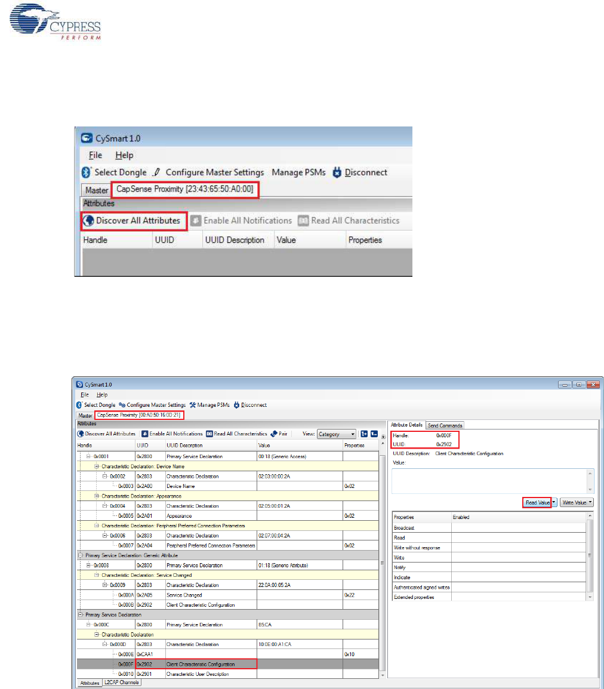The image size is (604, 689).
Task: Open File menu in the 00:A0:50:16:0D:21 window
Action: pyautogui.click(x=85, y=394)
